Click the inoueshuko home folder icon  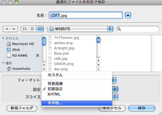(x=9, y=69)
